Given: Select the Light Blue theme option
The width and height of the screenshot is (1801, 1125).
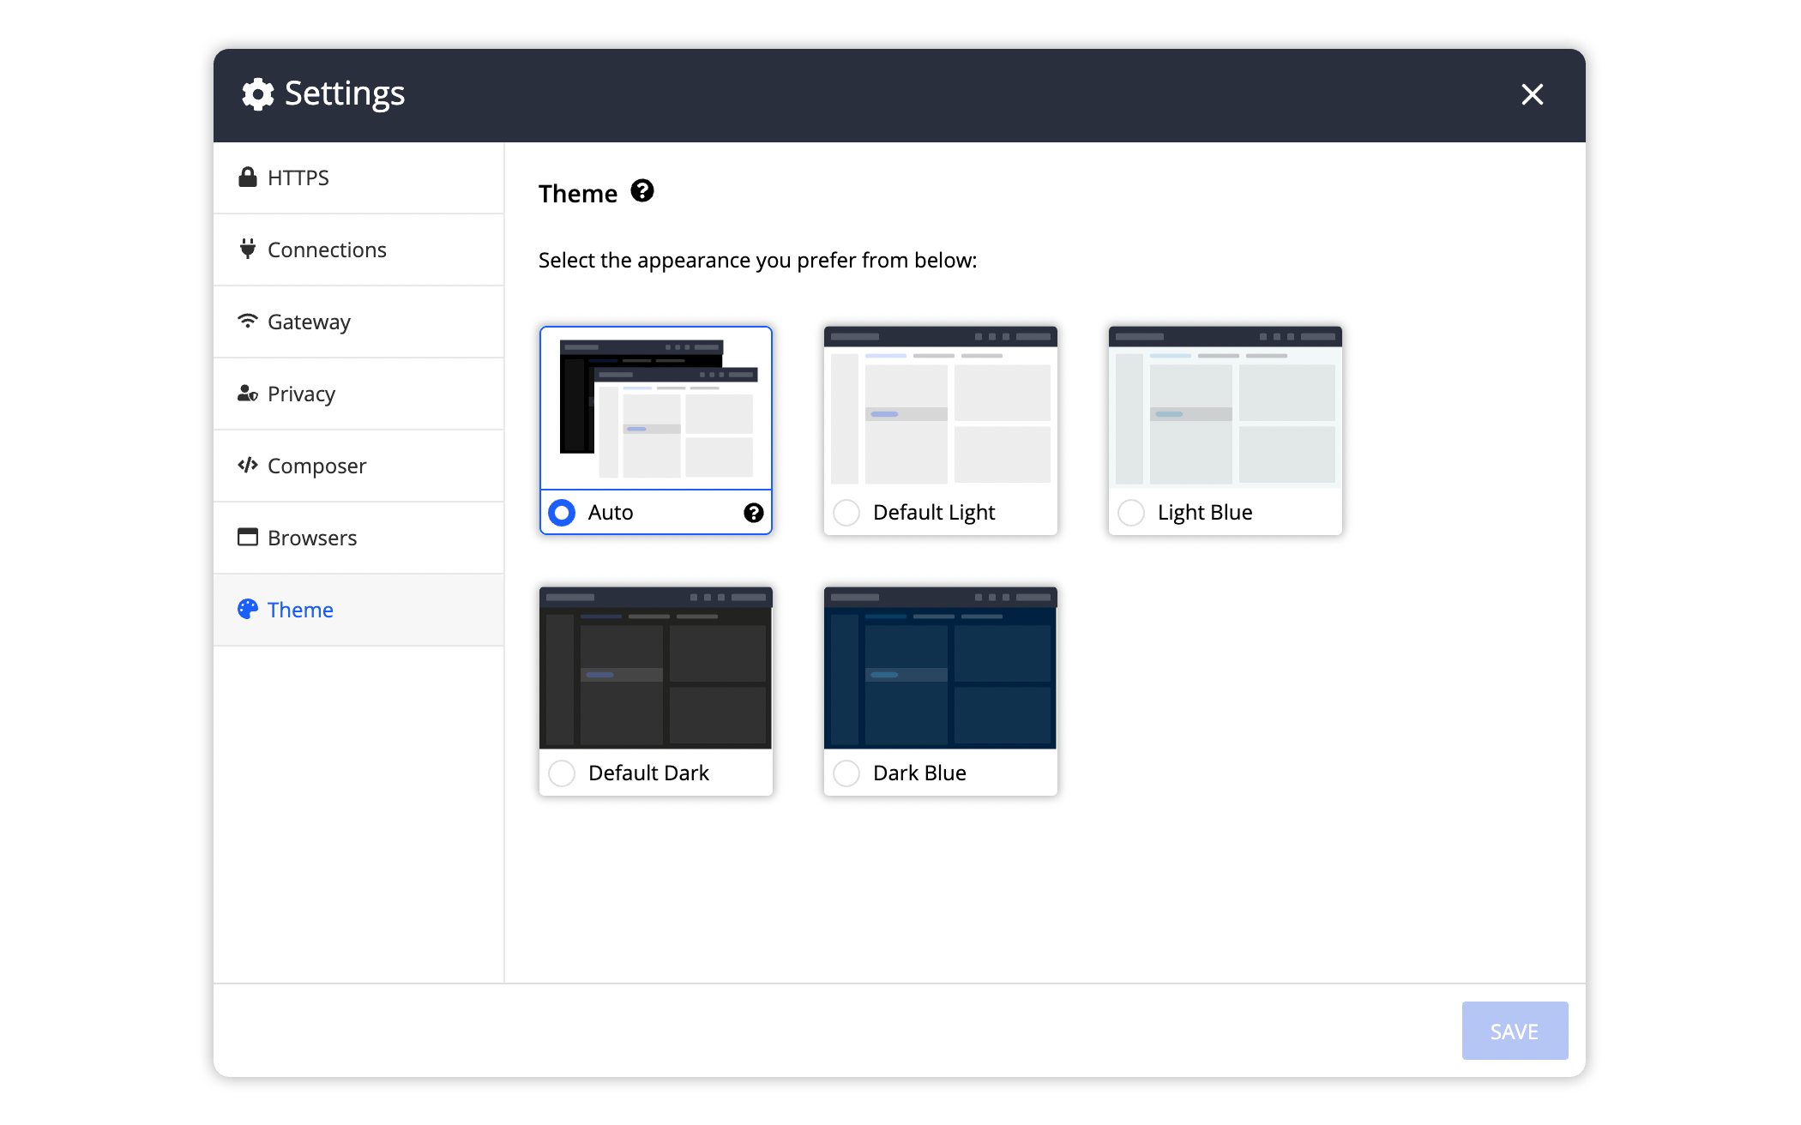Looking at the screenshot, I should click(1129, 511).
